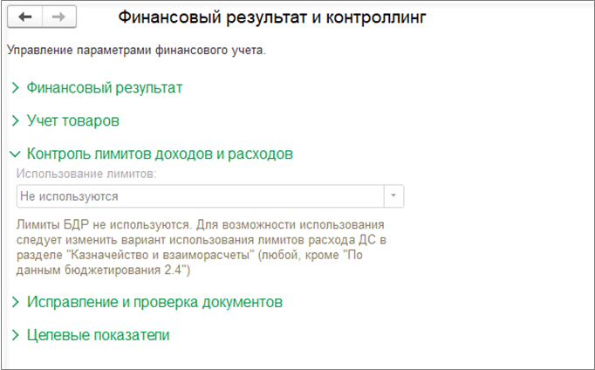This screenshot has width=595, height=370.
Task: Expand the chevron beside Исправление и проверка документов
Action: 15,302
